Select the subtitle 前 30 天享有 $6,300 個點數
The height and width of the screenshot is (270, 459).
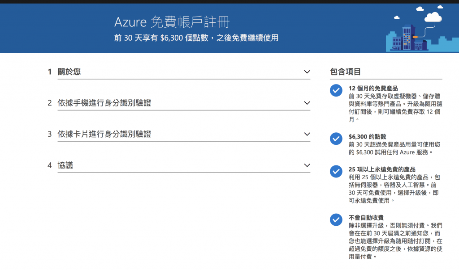point(161,38)
